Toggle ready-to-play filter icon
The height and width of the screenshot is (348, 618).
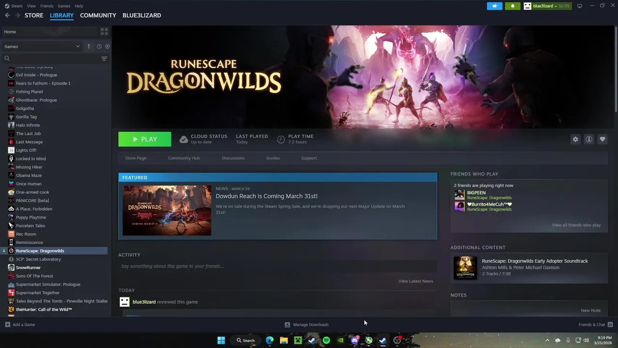(107, 46)
